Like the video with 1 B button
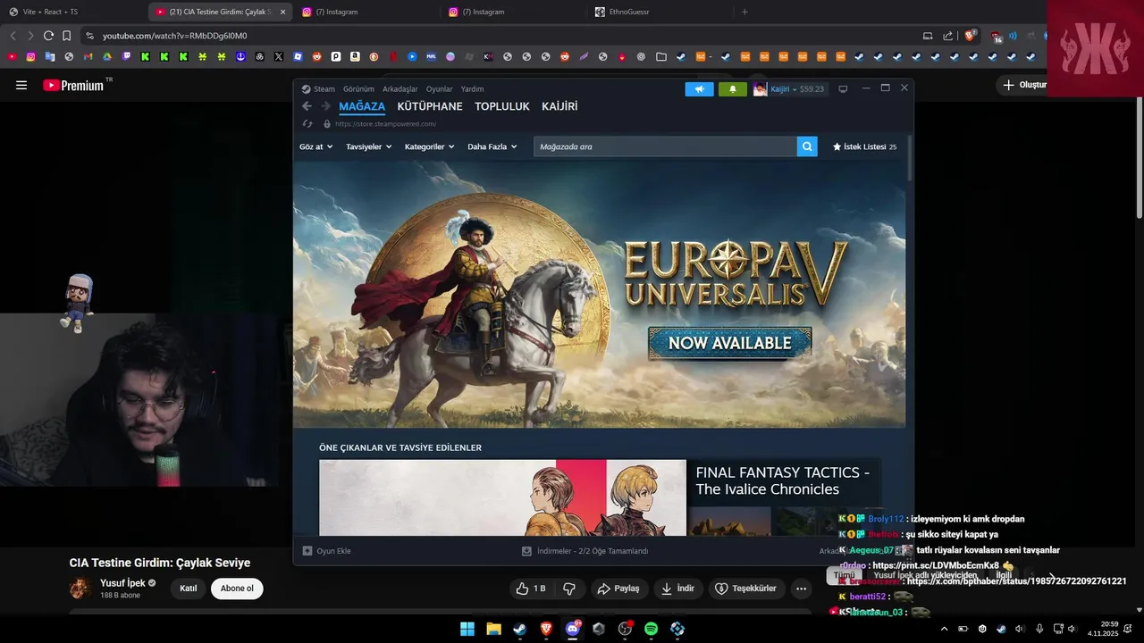Viewport: 1144px width, 643px height. click(x=530, y=589)
